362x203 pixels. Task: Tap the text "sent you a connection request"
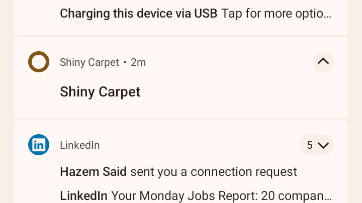pos(214,172)
